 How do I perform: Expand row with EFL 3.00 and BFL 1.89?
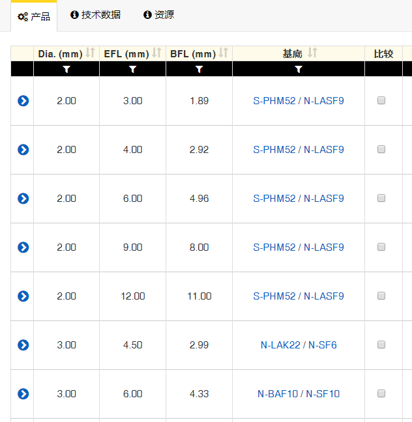(x=23, y=101)
